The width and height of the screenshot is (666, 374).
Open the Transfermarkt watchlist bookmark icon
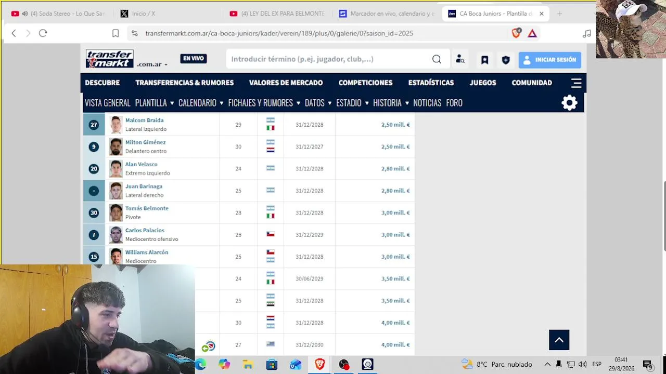coord(484,60)
